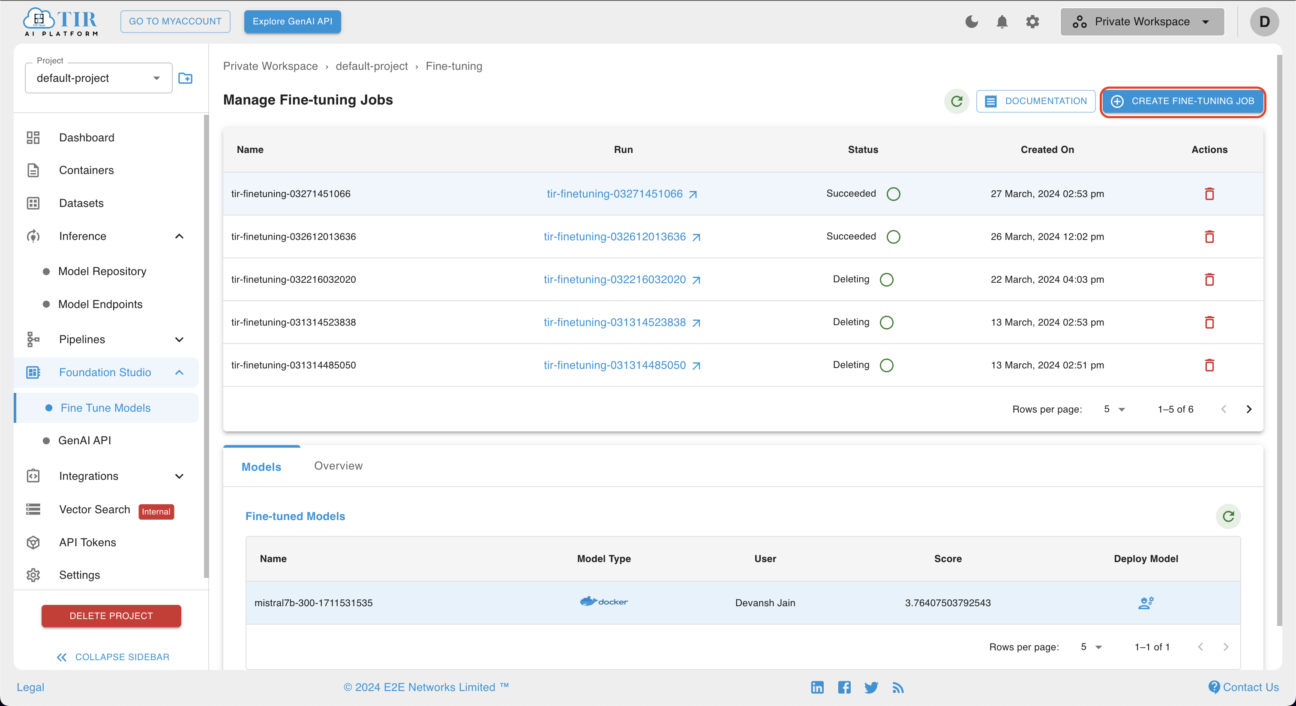Go to next page of jobs
1296x706 pixels.
[1249, 409]
